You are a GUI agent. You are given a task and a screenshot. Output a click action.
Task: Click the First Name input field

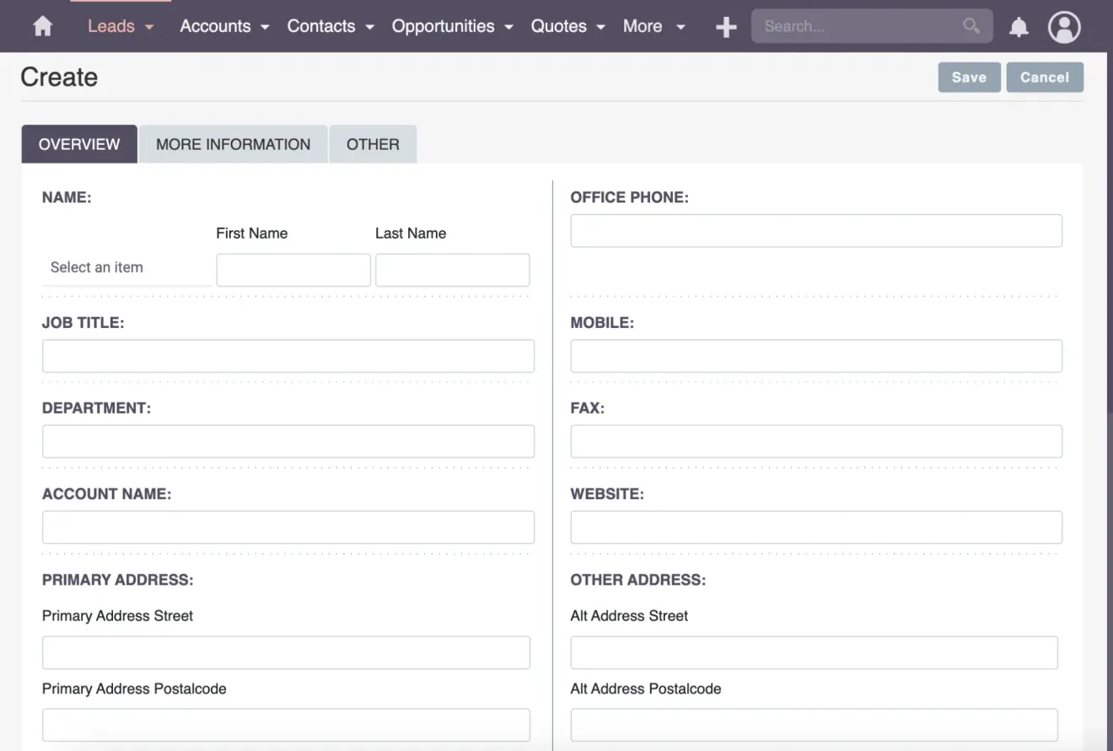pyautogui.click(x=293, y=270)
